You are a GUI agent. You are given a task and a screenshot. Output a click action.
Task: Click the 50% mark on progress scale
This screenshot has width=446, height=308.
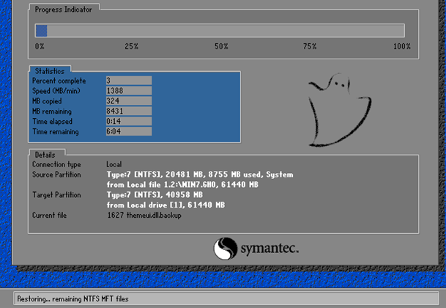[x=221, y=46]
